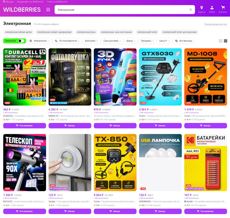The image size is (230, 218).
Task: Open the Фотоловушка product image
Action: tap(70, 77)
